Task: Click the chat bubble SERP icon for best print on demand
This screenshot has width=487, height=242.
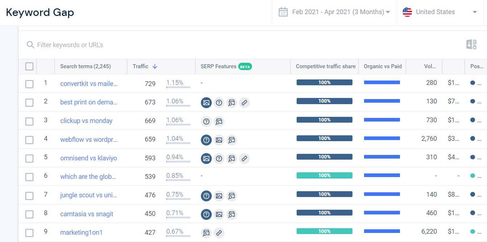Action: tap(232, 103)
